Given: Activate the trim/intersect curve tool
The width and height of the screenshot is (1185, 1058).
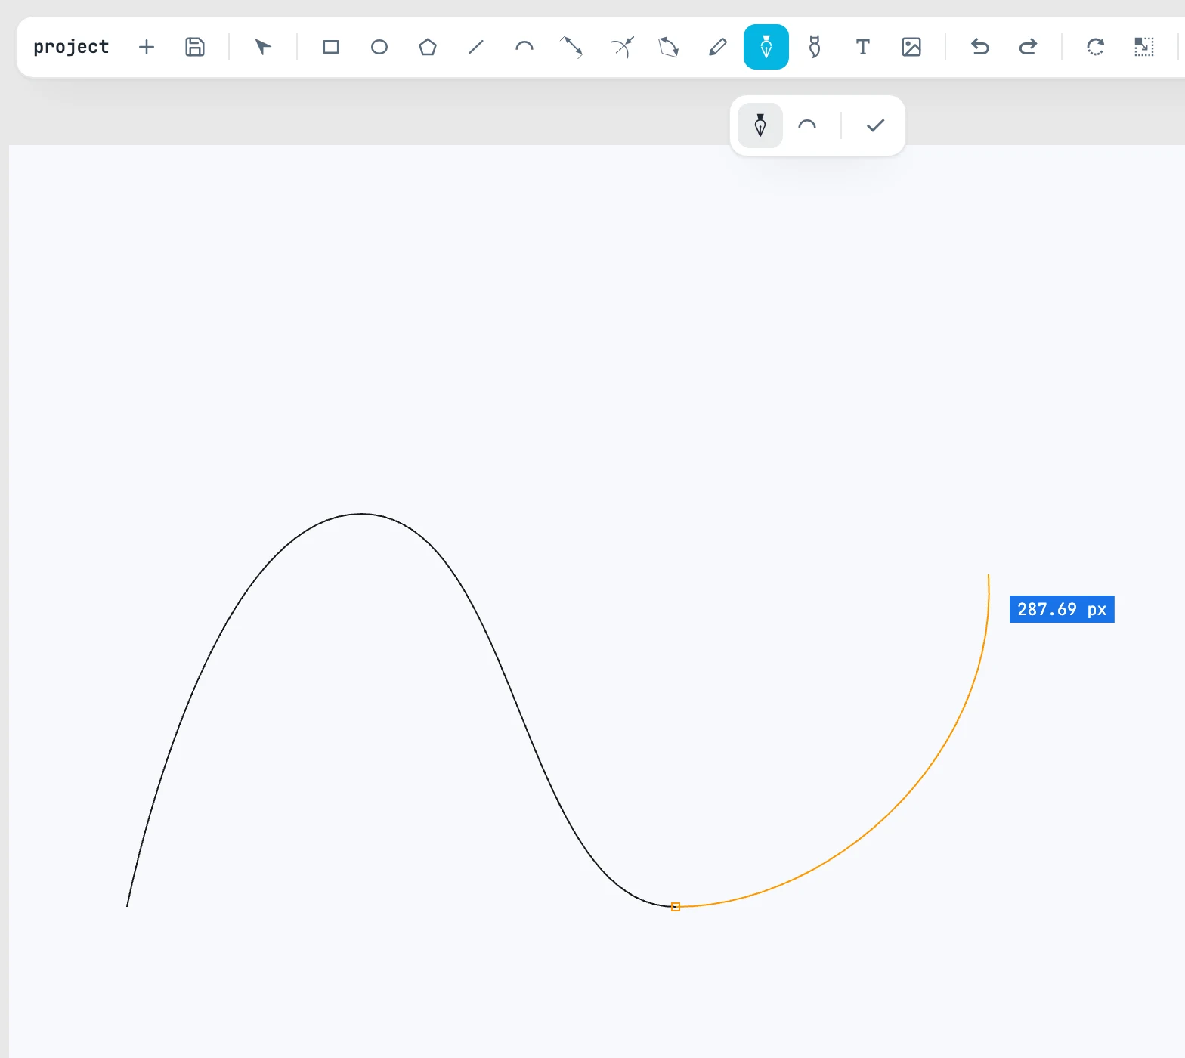Looking at the screenshot, I should click(x=621, y=47).
